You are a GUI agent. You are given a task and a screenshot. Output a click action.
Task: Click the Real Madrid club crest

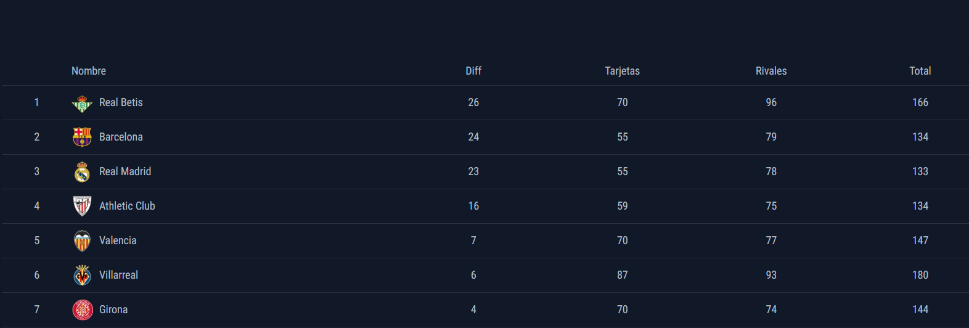[82, 171]
